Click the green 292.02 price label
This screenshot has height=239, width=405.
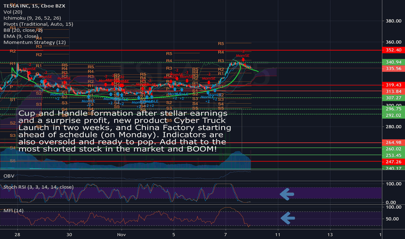tap(393, 116)
